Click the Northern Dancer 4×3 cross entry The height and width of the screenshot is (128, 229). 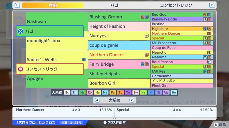coord(64,110)
